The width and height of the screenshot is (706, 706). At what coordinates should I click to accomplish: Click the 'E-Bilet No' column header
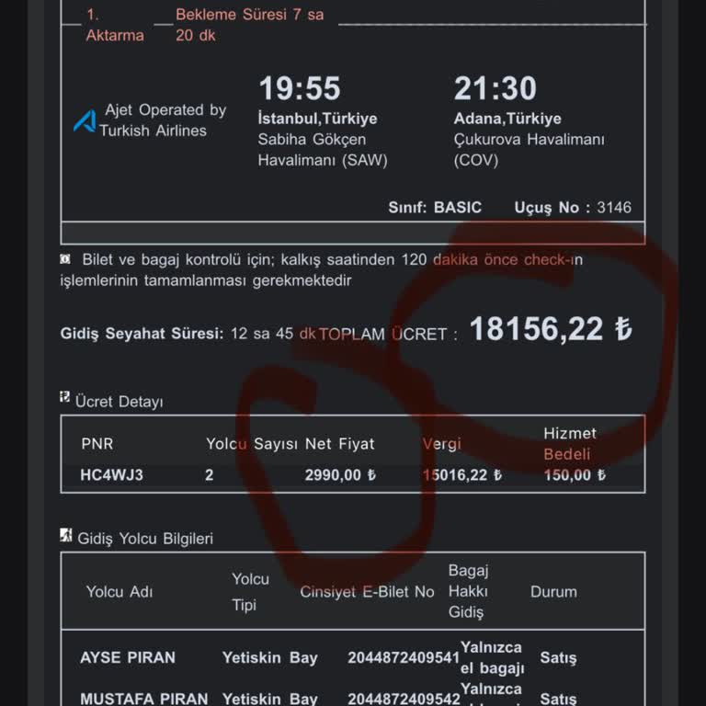tap(398, 592)
